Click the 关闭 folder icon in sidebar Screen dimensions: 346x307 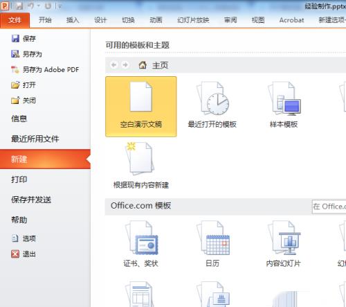pyautogui.click(x=15, y=100)
